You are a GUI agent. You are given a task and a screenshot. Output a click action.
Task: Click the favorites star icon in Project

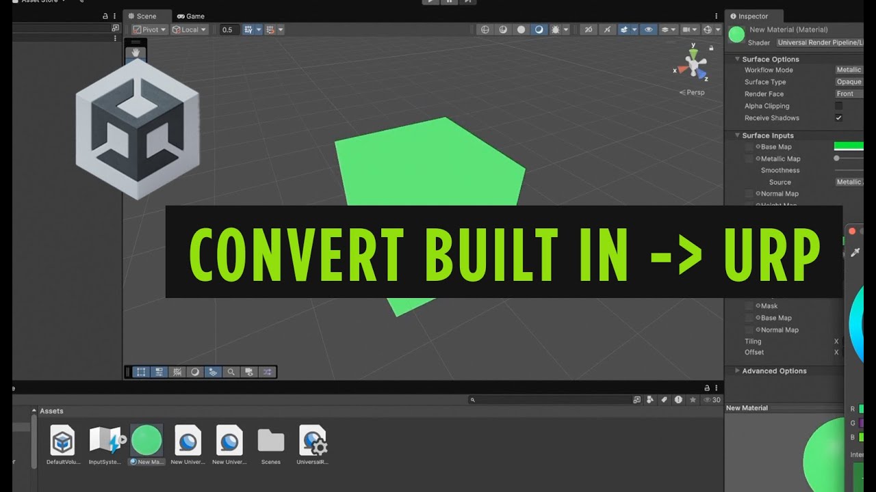693,400
